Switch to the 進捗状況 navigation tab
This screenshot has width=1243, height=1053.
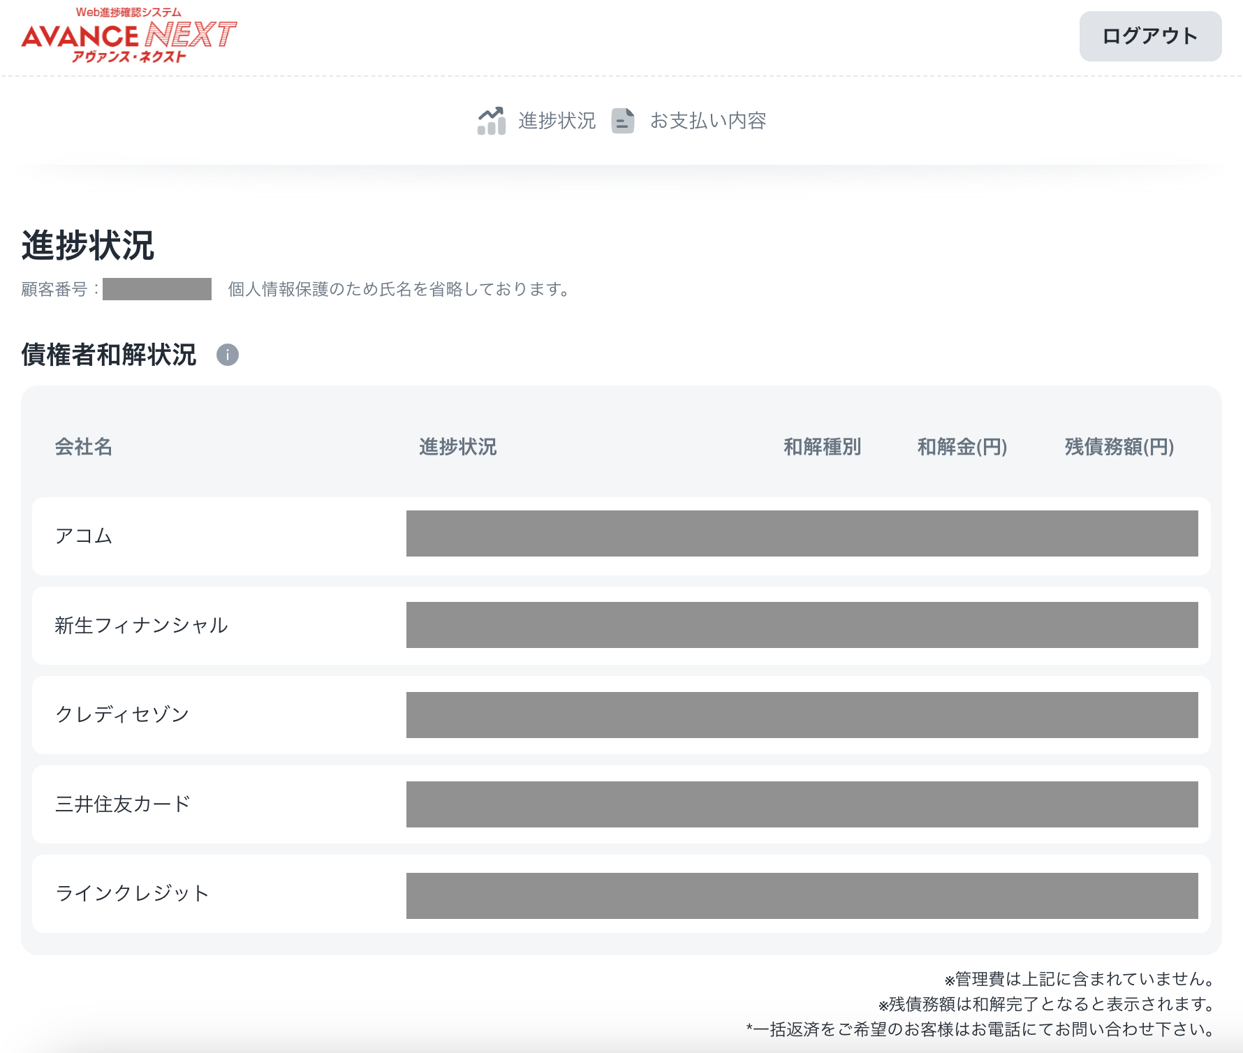(x=556, y=120)
